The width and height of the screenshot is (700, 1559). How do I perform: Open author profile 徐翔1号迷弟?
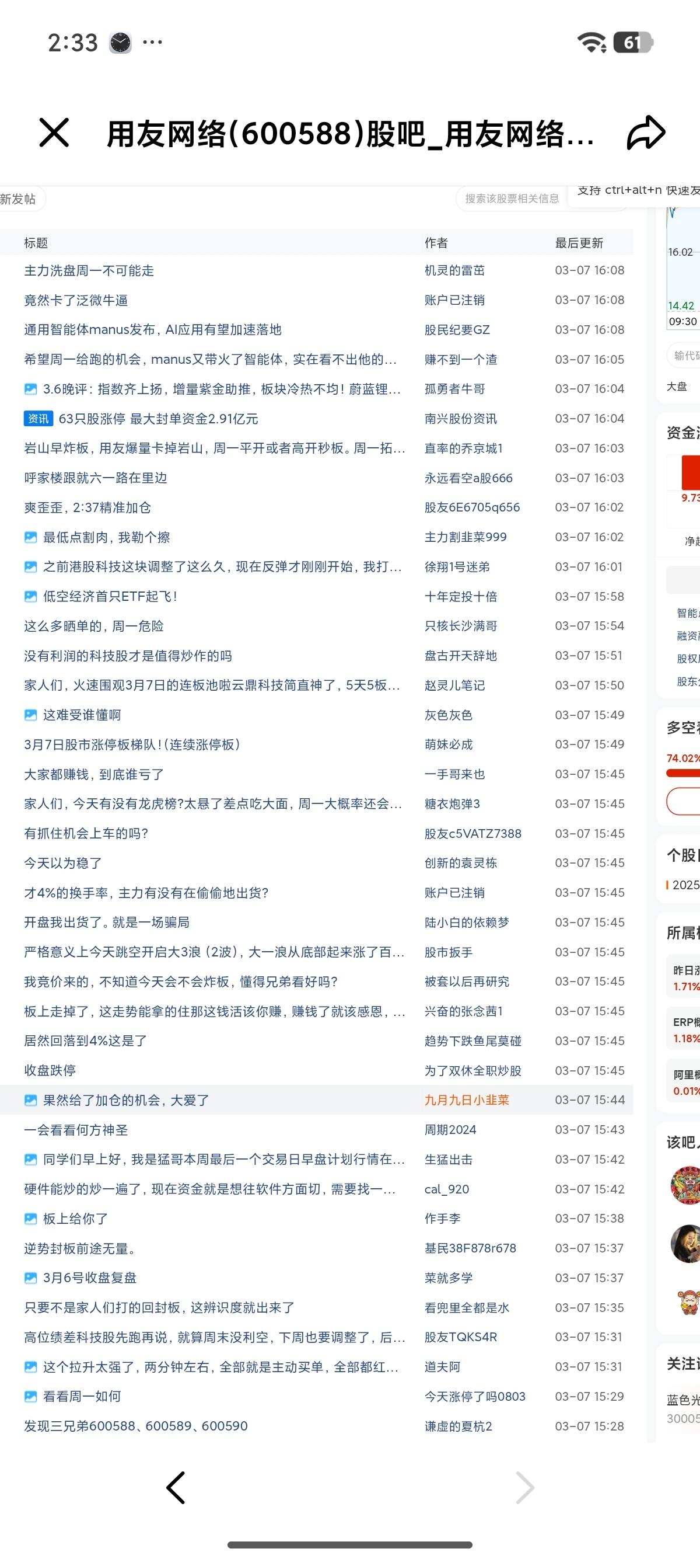tap(457, 567)
